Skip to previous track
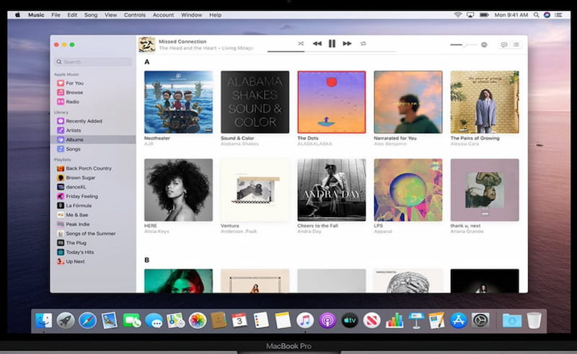577x354 pixels. coord(317,43)
